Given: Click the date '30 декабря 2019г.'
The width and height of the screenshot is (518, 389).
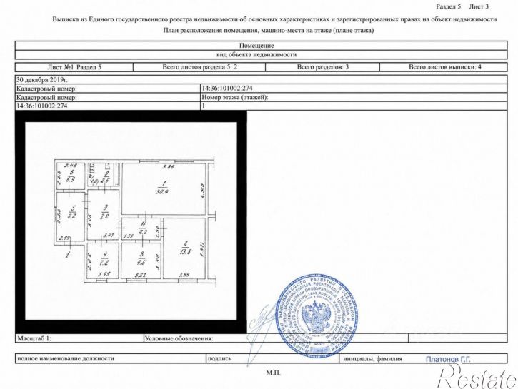Looking at the screenshot, I should tap(41, 79).
